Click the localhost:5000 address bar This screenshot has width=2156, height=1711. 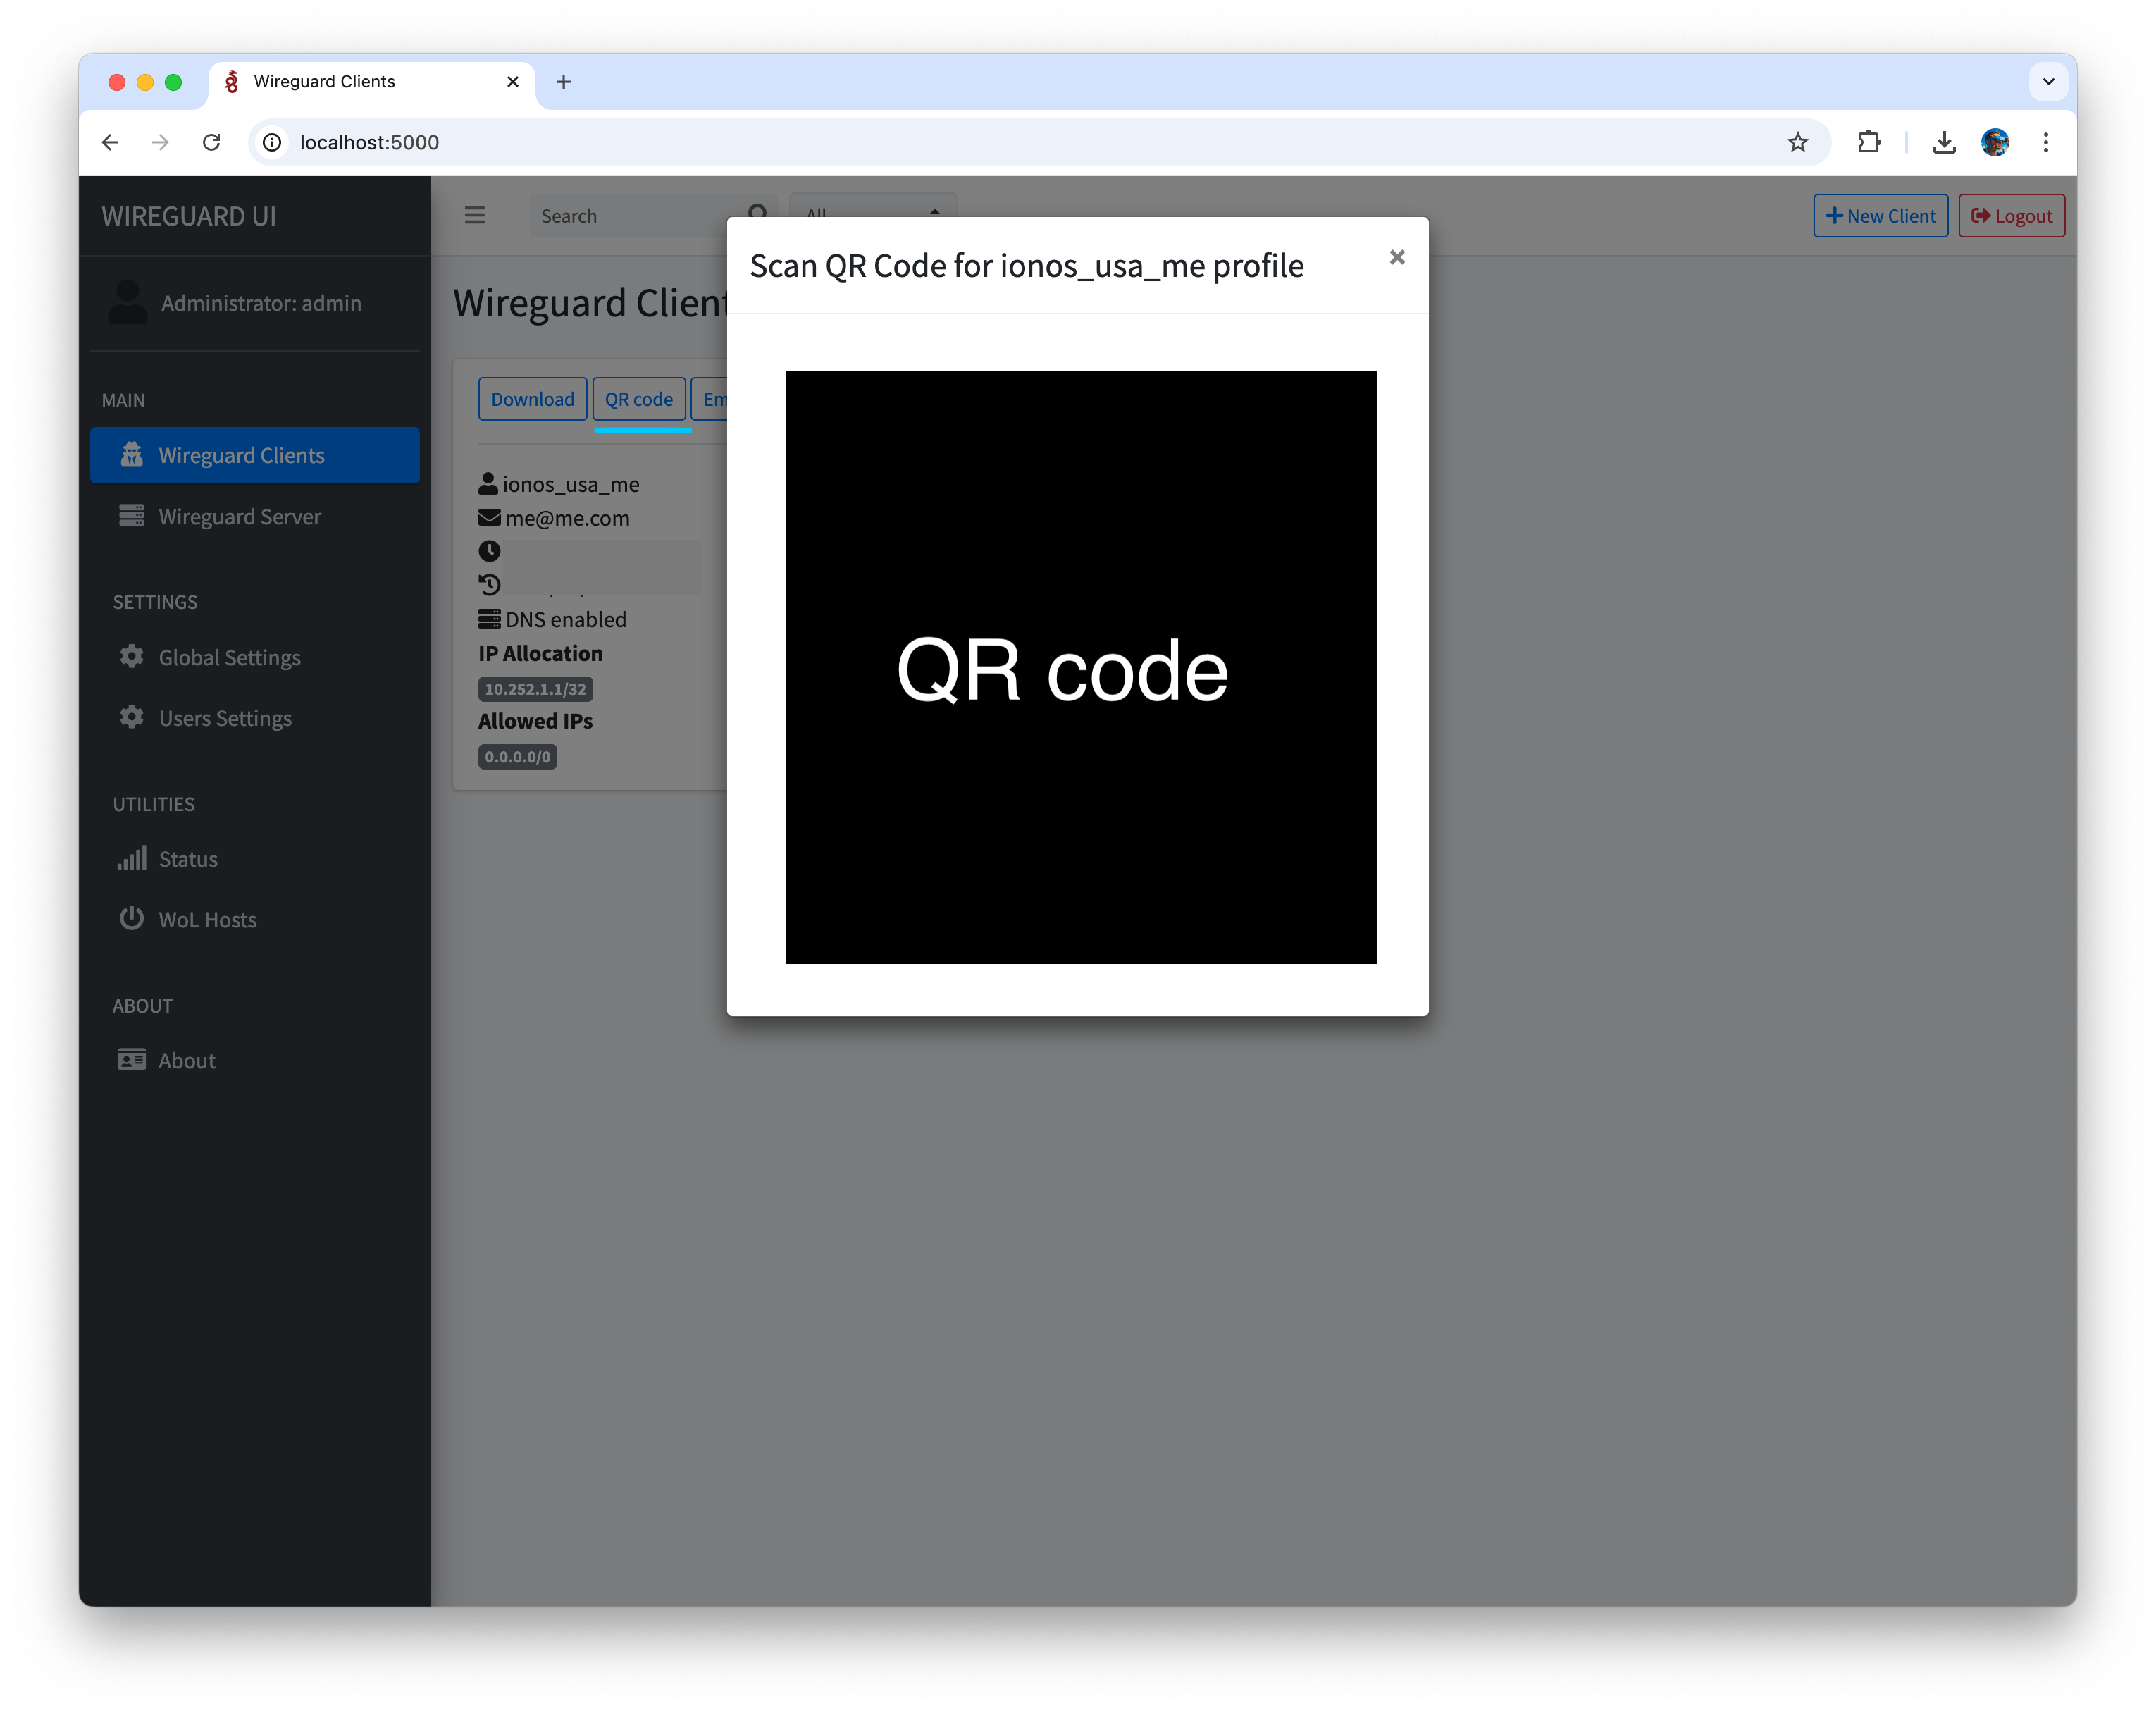tap(370, 142)
